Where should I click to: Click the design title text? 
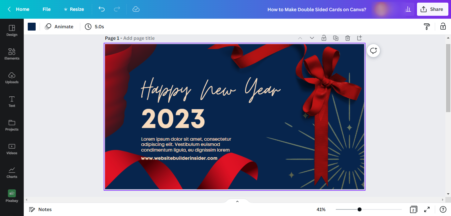click(x=317, y=10)
